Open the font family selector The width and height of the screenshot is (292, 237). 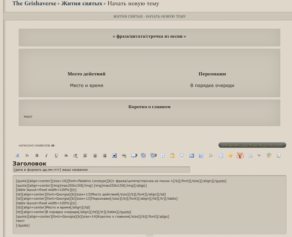[17, 156]
